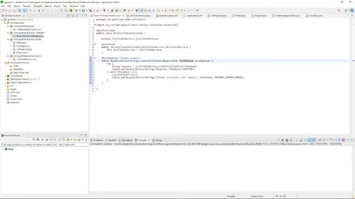Open the Run dropdown arrow in toolbar
This screenshot has height=199, width=355.
point(87,11)
